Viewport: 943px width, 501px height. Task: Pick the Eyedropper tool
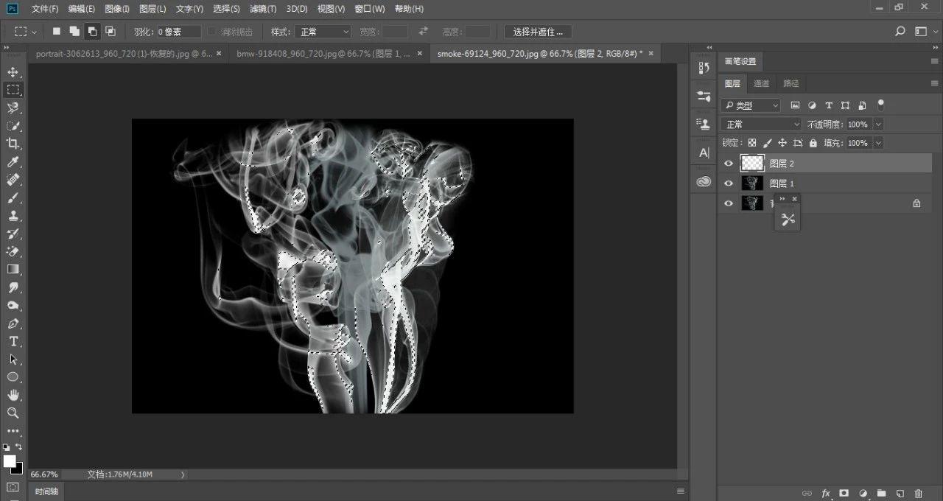click(x=13, y=162)
